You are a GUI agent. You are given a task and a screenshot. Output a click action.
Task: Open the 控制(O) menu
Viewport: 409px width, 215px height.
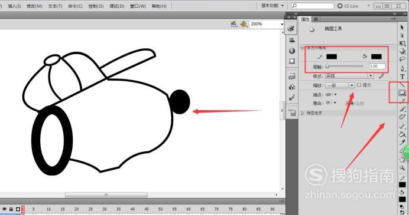96,6
